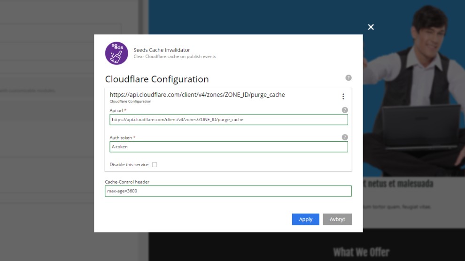Click the Seeds Cache Invalidator title text

[162, 50]
